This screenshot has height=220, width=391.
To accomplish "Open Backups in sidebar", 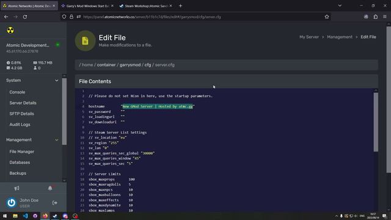I will 18,173.
